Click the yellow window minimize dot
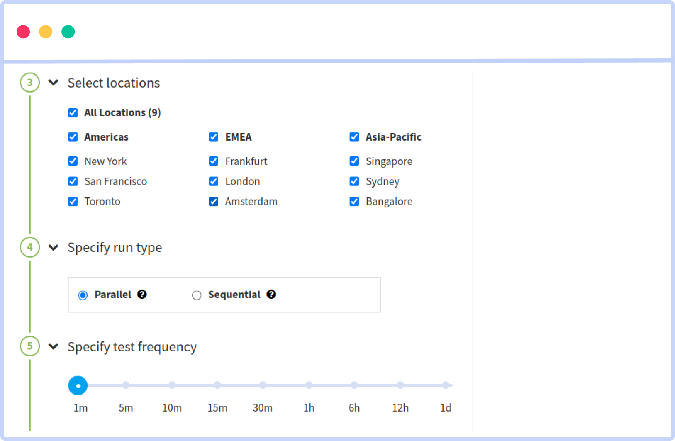This screenshot has width=675, height=441. click(x=46, y=32)
